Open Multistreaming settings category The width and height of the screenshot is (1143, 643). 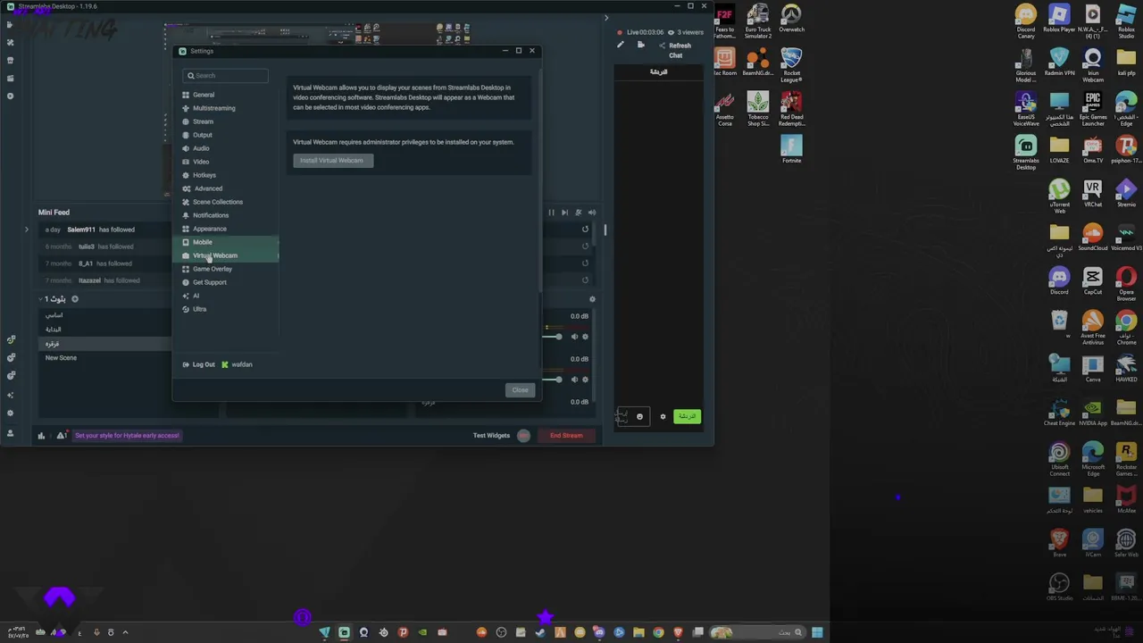(x=213, y=108)
